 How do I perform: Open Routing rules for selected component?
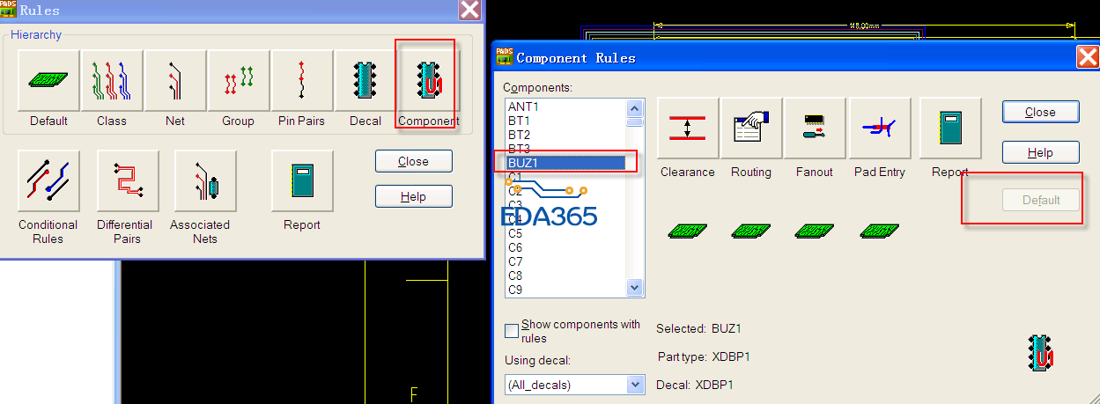coord(751,128)
